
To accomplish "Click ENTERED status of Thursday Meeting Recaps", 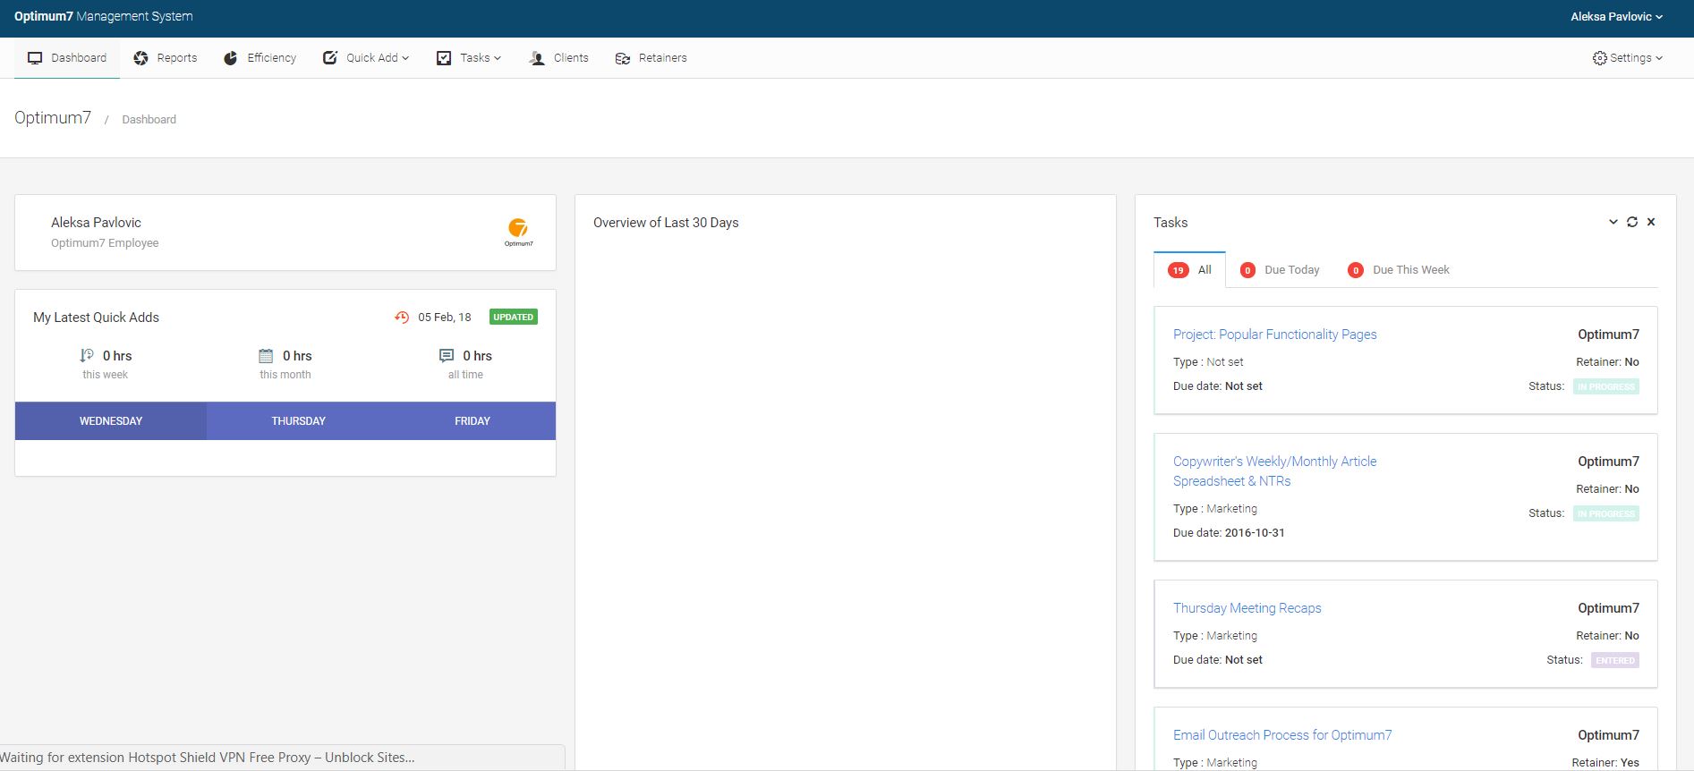I will click(x=1615, y=660).
